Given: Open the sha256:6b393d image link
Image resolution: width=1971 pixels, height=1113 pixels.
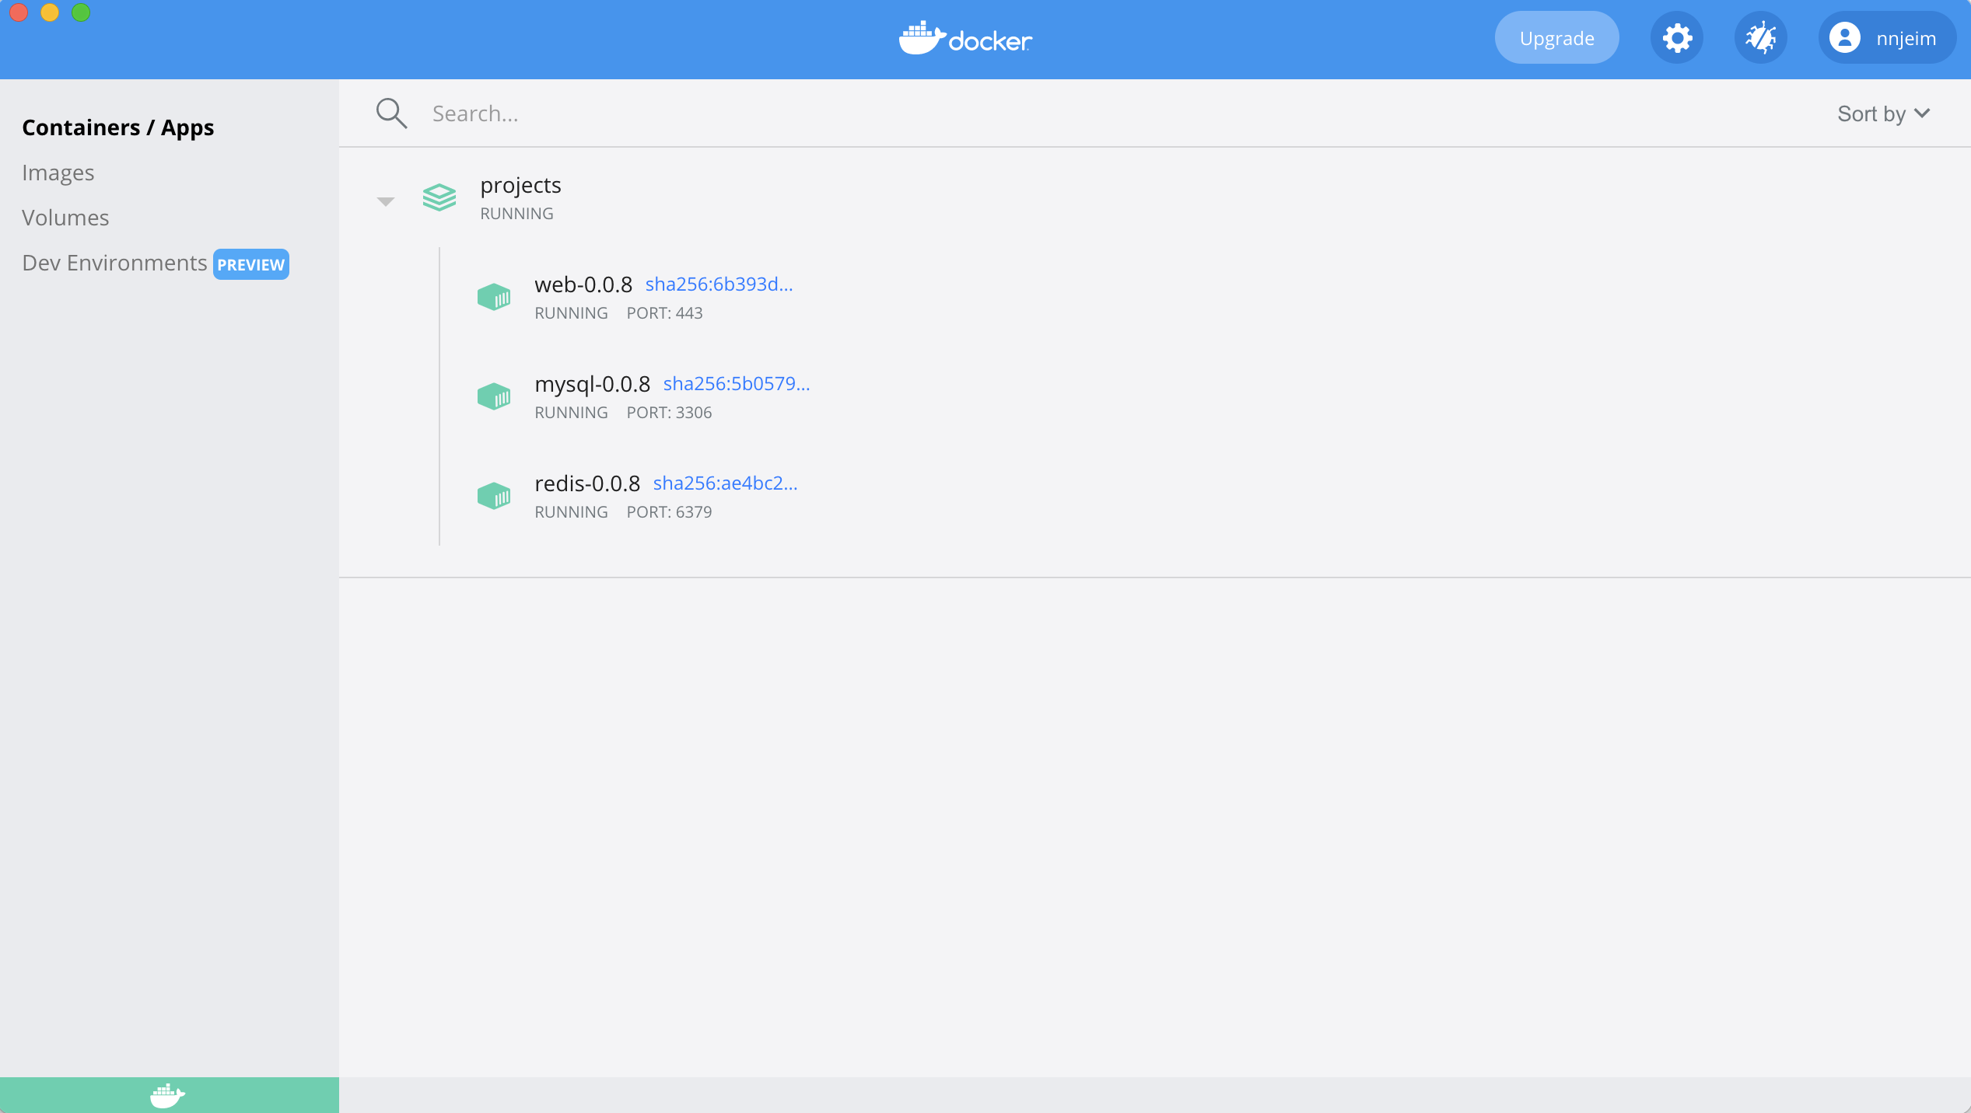Looking at the screenshot, I should click(x=719, y=284).
